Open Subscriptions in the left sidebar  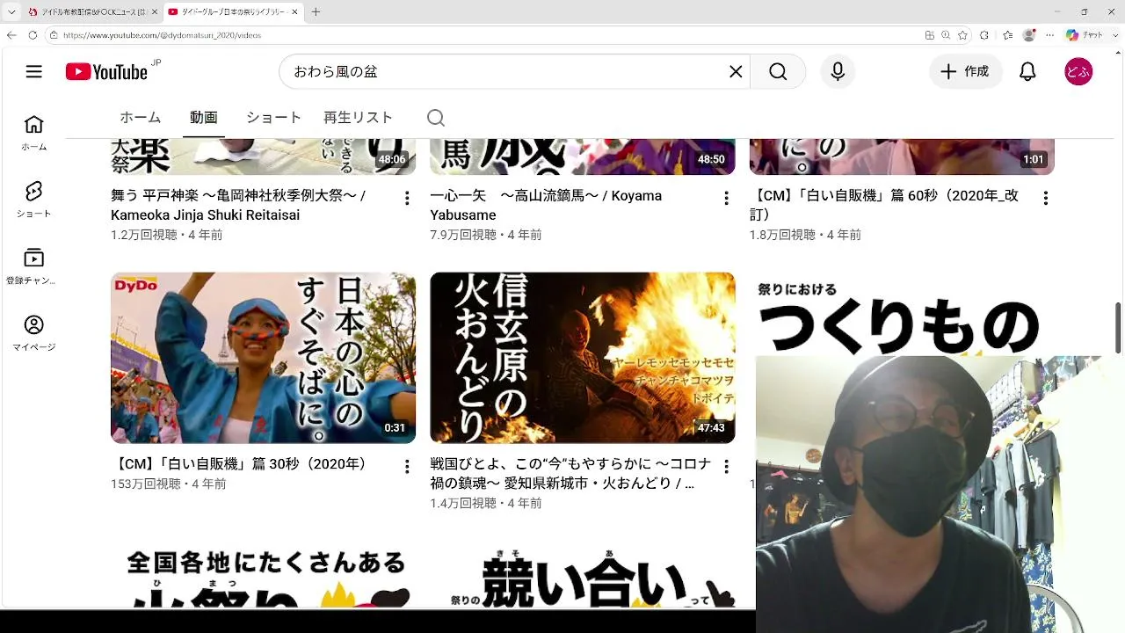point(33,266)
